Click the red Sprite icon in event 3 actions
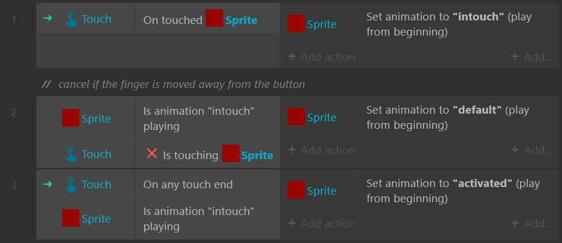562x243 pixels. (x=296, y=190)
